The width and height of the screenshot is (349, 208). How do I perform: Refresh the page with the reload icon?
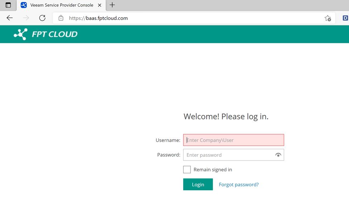(x=42, y=18)
